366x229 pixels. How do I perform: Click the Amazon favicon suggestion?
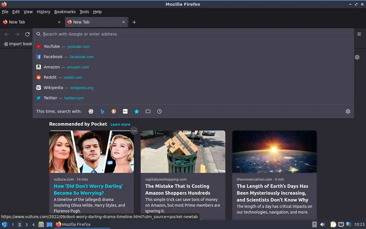tap(39, 67)
